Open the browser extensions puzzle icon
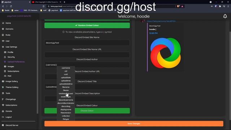Screen dimensions: 231x130 [220, 6]
